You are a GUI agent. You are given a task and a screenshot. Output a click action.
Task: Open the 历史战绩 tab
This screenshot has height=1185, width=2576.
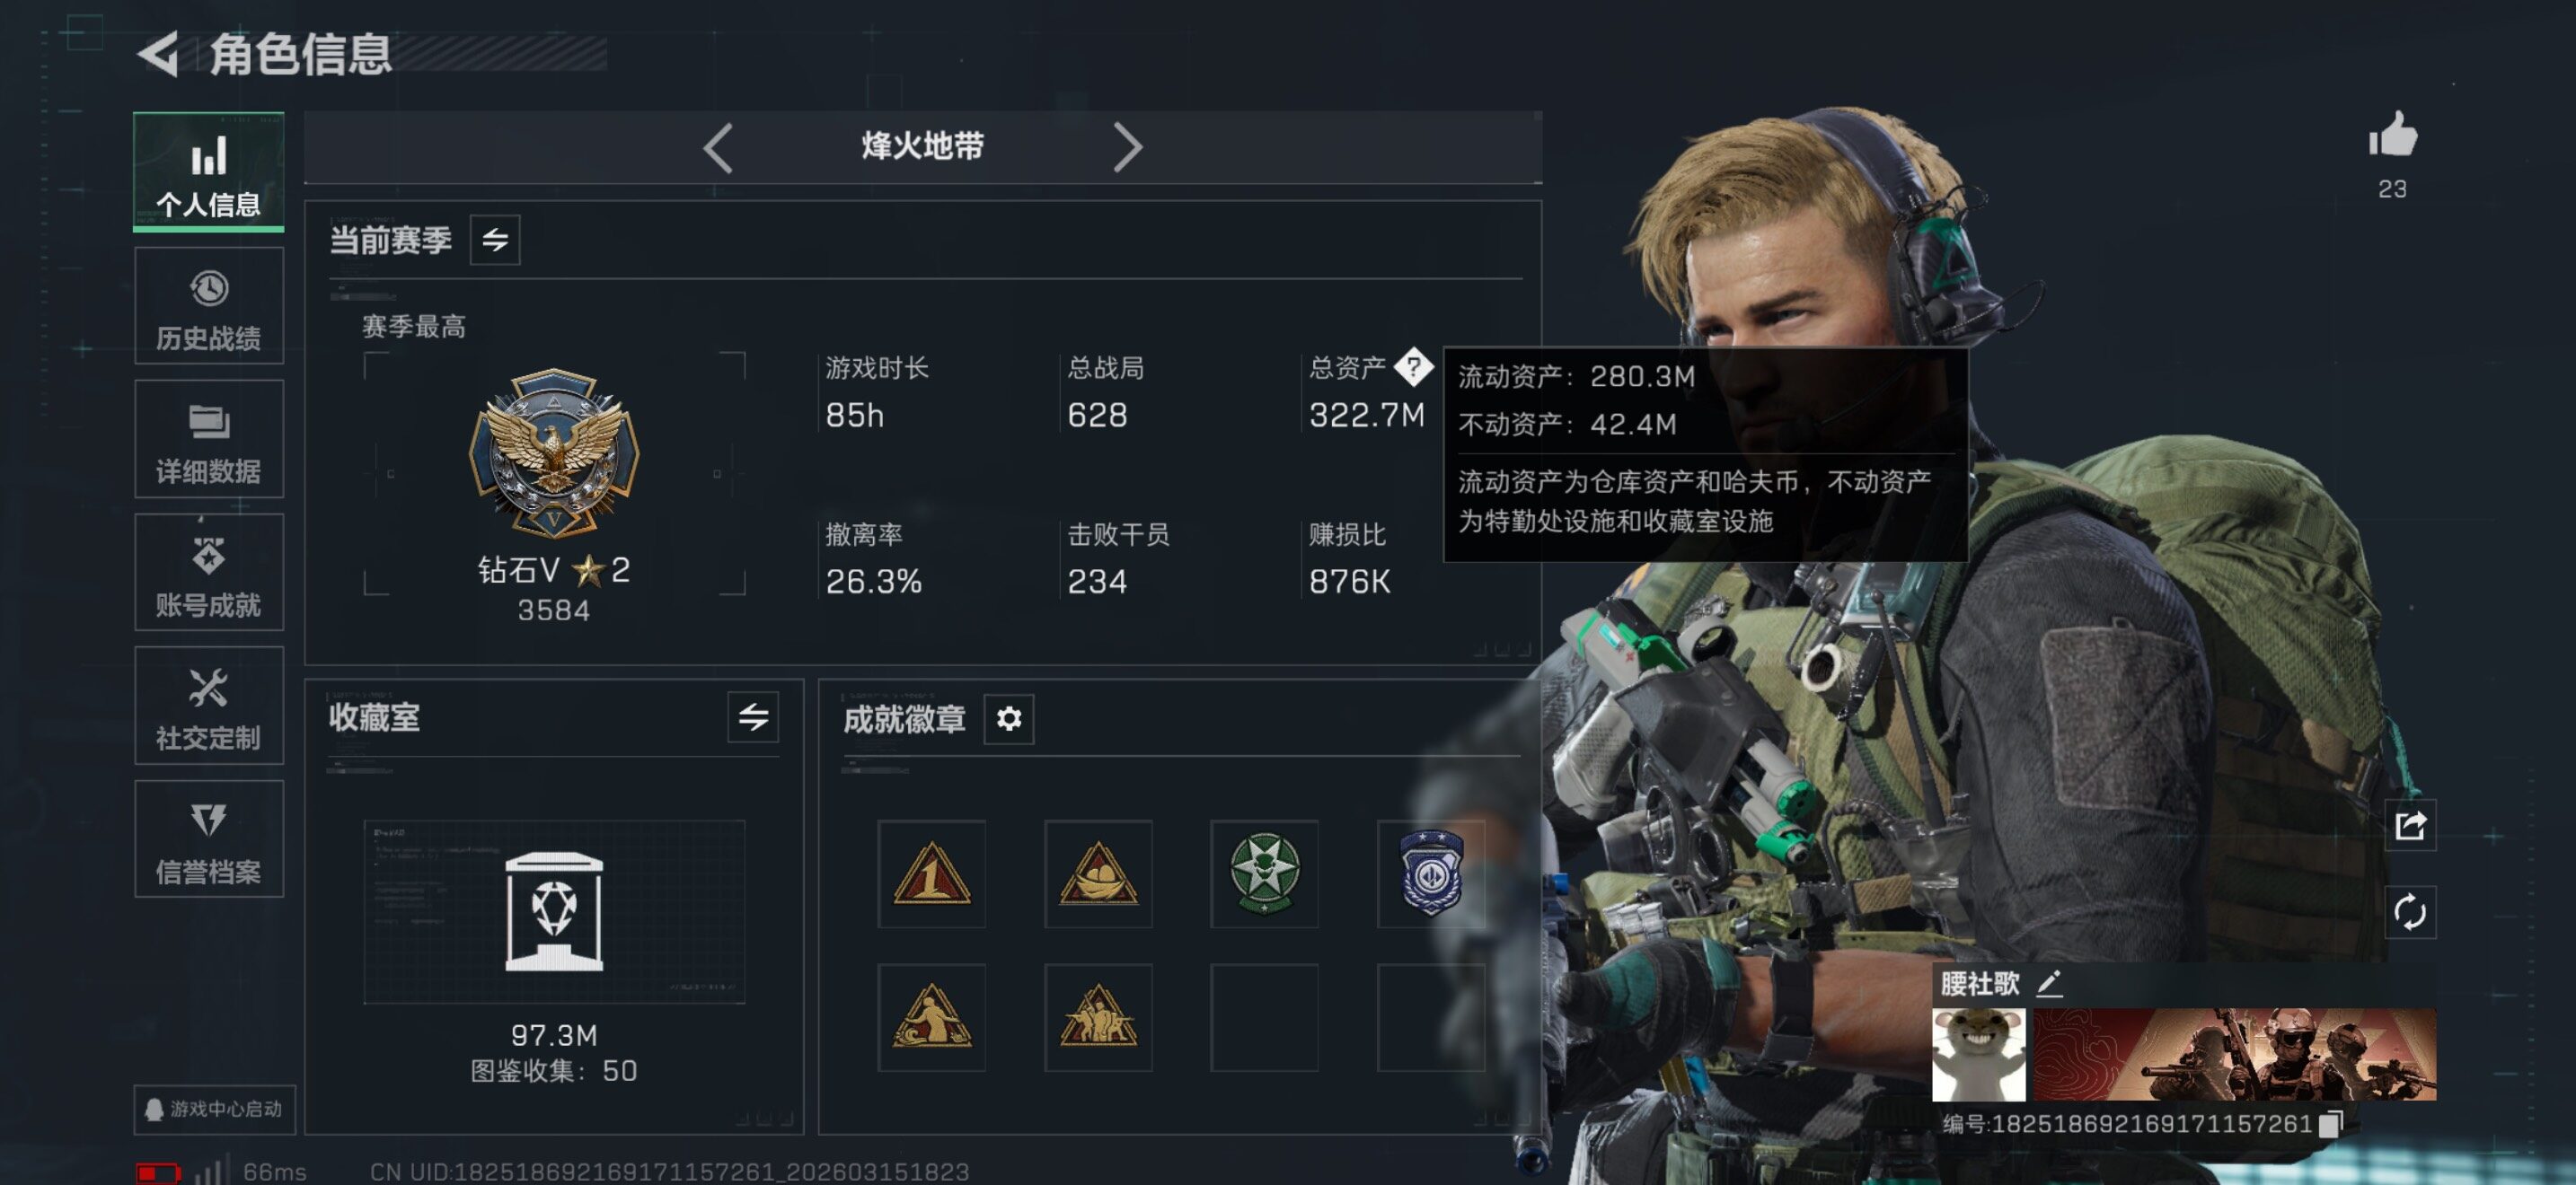coord(209,308)
